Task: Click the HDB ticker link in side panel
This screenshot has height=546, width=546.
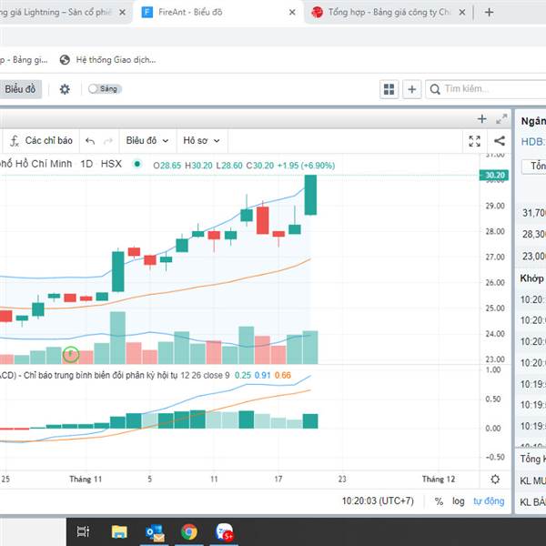Action: [532, 142]
